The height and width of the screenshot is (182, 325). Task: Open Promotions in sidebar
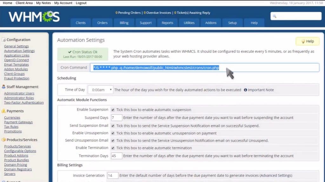click(x=13, y=131)
